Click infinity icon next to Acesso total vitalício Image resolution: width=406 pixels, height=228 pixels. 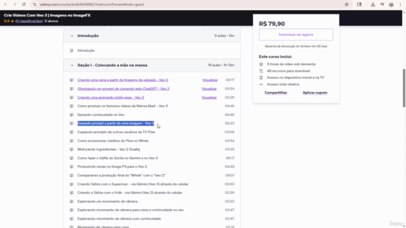pyautogui.click(x=261, y=84)
